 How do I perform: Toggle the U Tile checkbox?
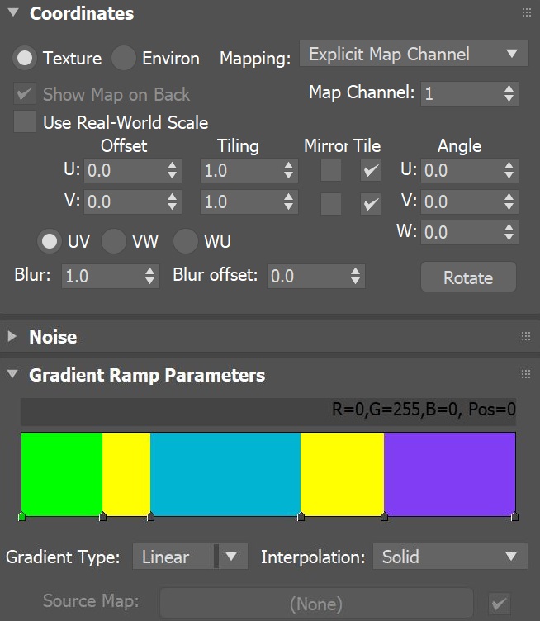371,171
